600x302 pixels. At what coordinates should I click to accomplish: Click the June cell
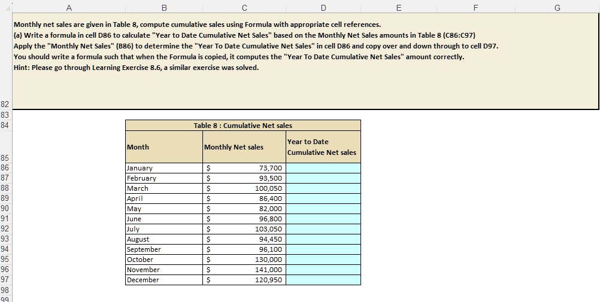[164, 219]
